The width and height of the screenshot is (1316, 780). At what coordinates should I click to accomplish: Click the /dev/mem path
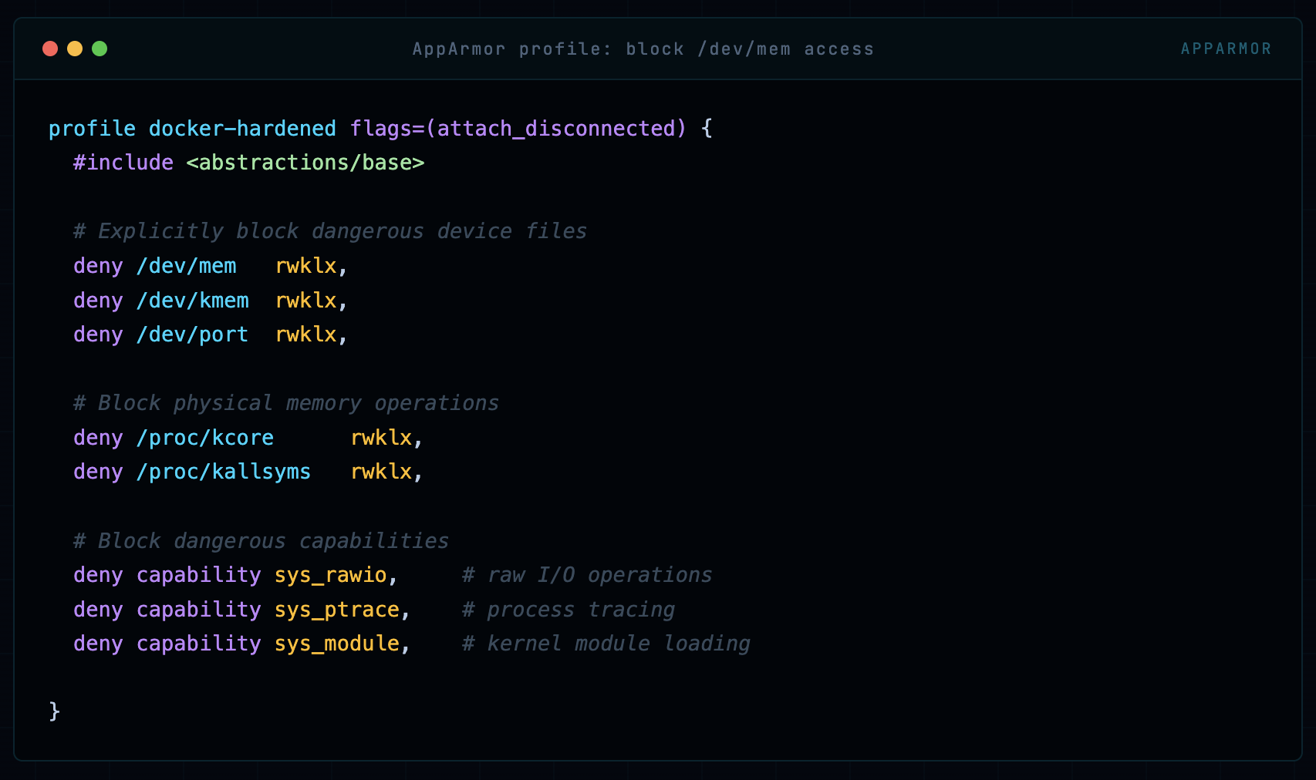(186, 266)
